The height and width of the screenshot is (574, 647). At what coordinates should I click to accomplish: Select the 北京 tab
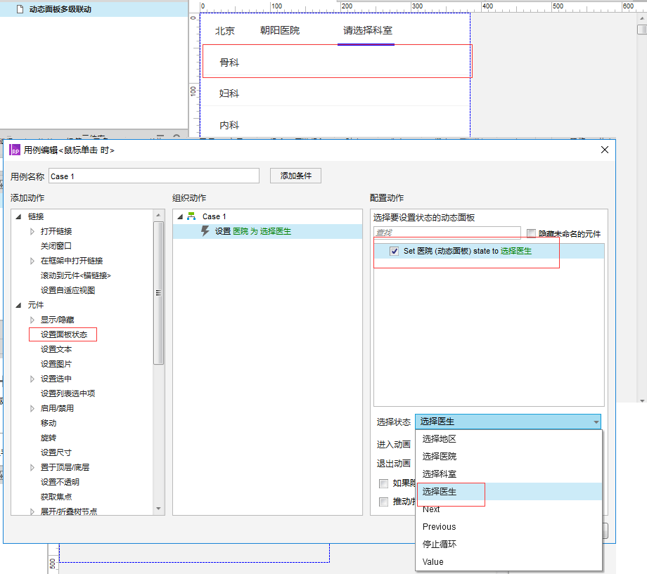click(224, 31)
